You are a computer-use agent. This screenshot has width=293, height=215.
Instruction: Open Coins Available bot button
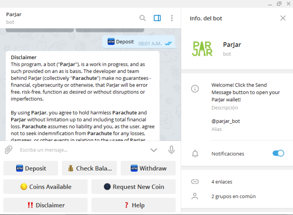click(45, 187)
